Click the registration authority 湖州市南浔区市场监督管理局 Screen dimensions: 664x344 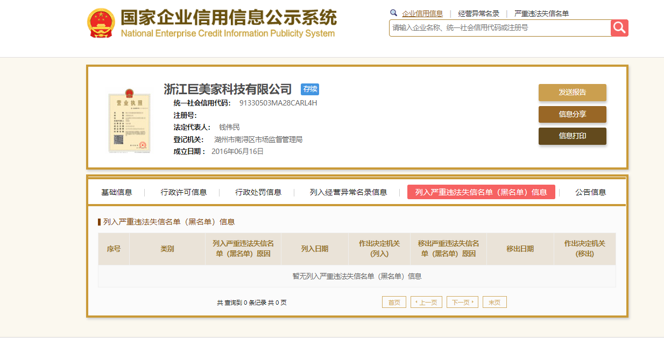[258, 139]
